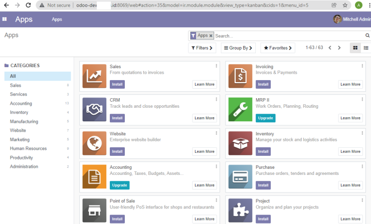The width and height of the screenshot is (371, 224).
Task: Click the Website globe icon
Action: point(94,143)
